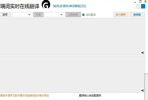Minimize the translator window
Image resolution: width=148 pixels, height=100 pixels.
pos(135,2)
